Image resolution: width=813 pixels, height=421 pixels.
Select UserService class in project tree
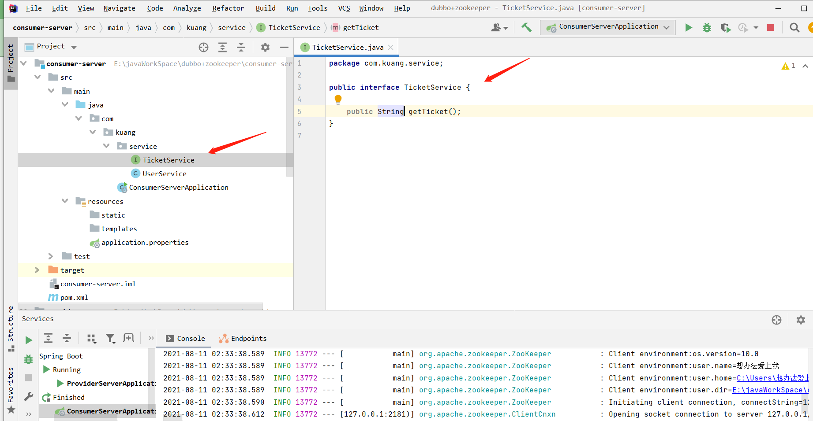coord(164,174)
